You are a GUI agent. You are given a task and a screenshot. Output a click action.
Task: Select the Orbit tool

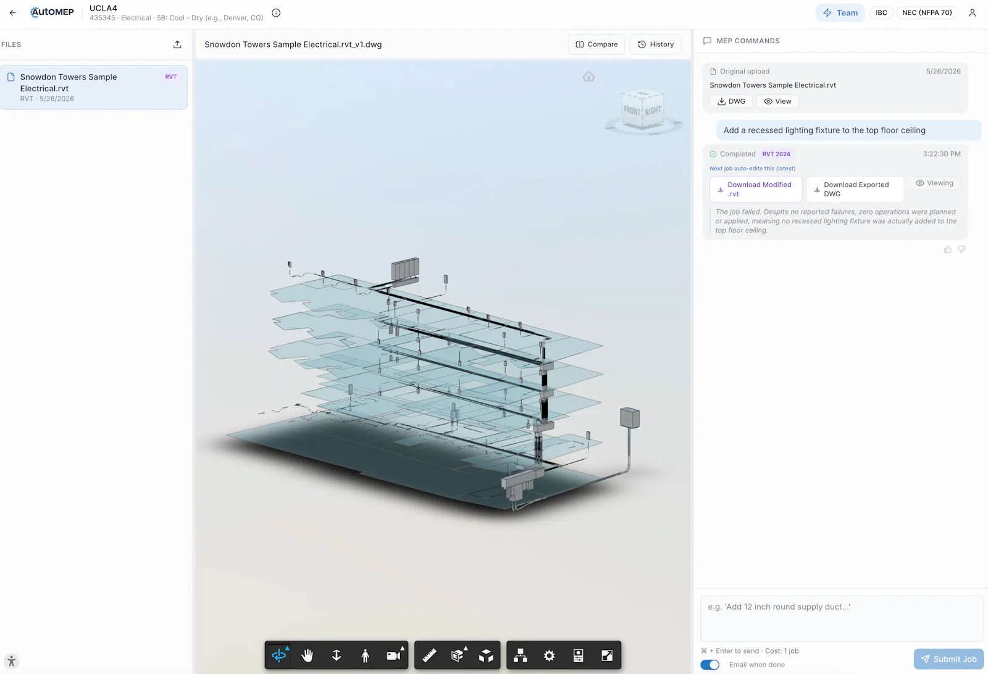point(279,655)
